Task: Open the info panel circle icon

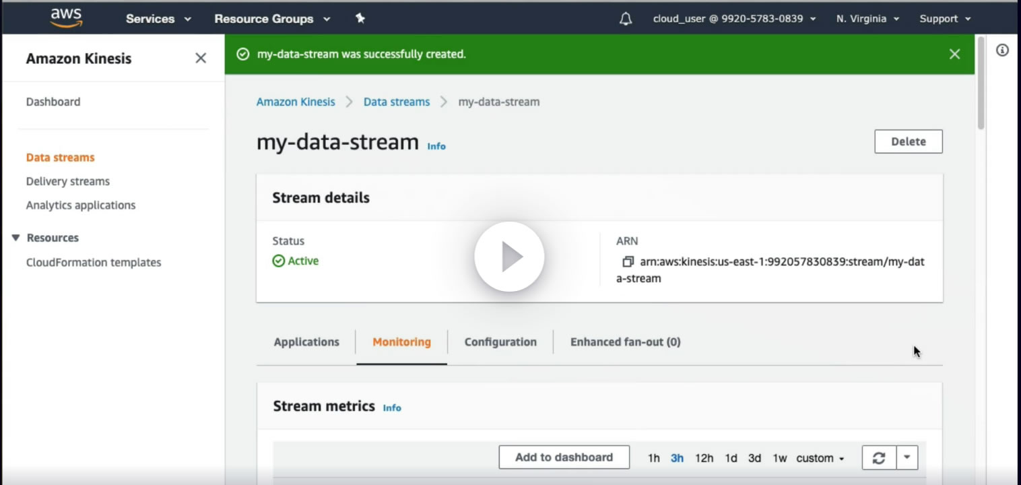Action: [x=1002, y=51]
